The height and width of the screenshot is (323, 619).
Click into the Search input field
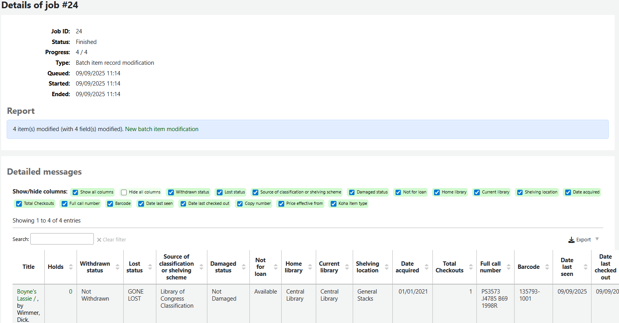pyautogui.click(x=62, y=239)
